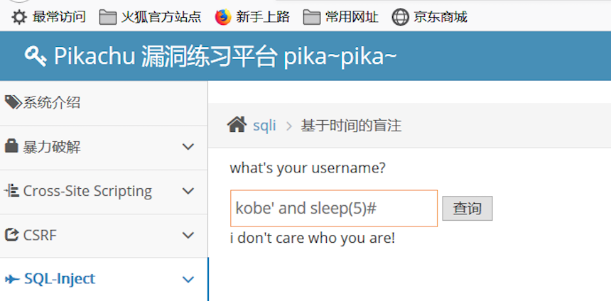Click the home icon in the breadcrumb
Screen dimensions: 611x301
click(237, 125)
